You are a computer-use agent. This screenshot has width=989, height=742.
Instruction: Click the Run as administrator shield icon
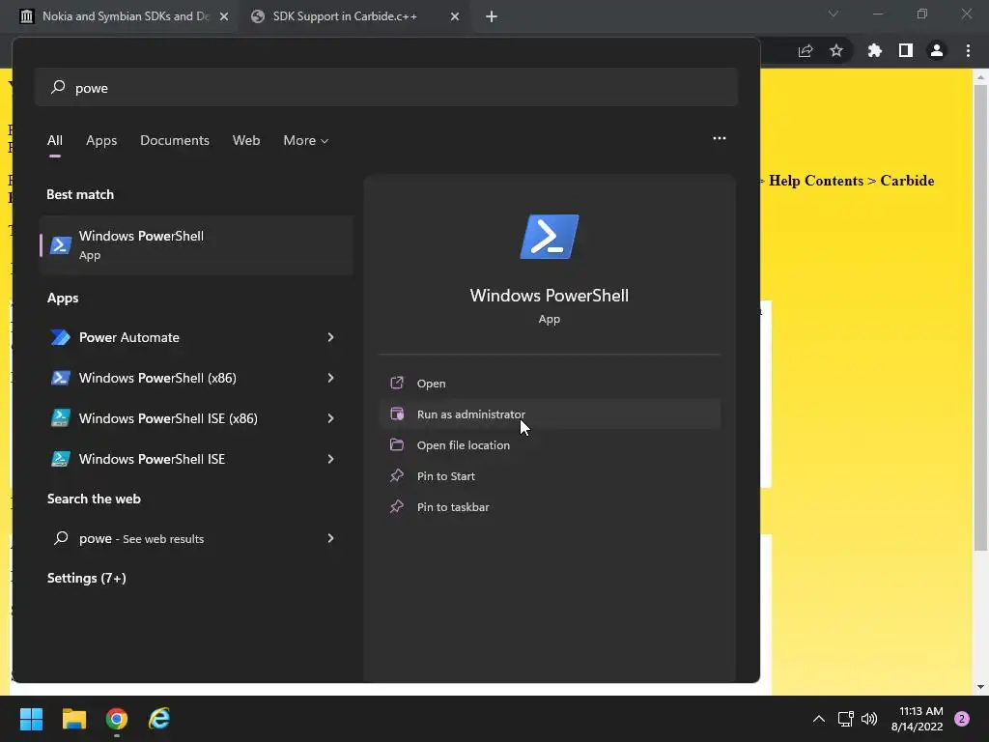(397, 414)
